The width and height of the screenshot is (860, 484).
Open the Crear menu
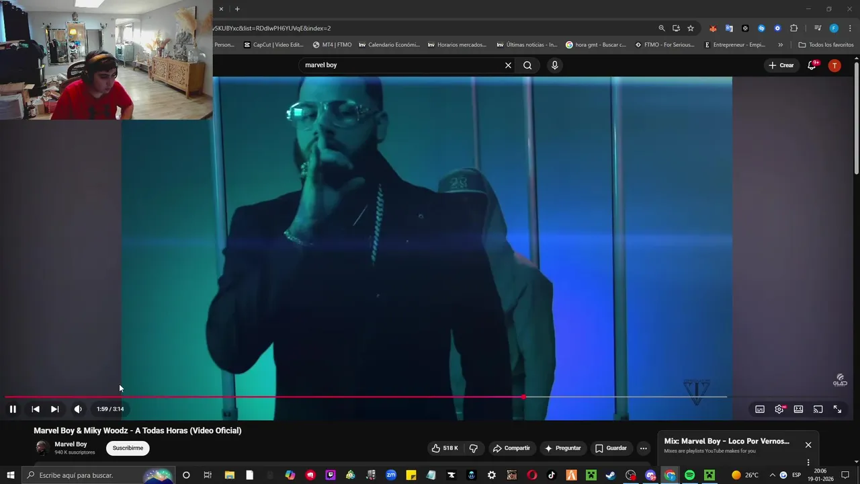tap(781, 65)
